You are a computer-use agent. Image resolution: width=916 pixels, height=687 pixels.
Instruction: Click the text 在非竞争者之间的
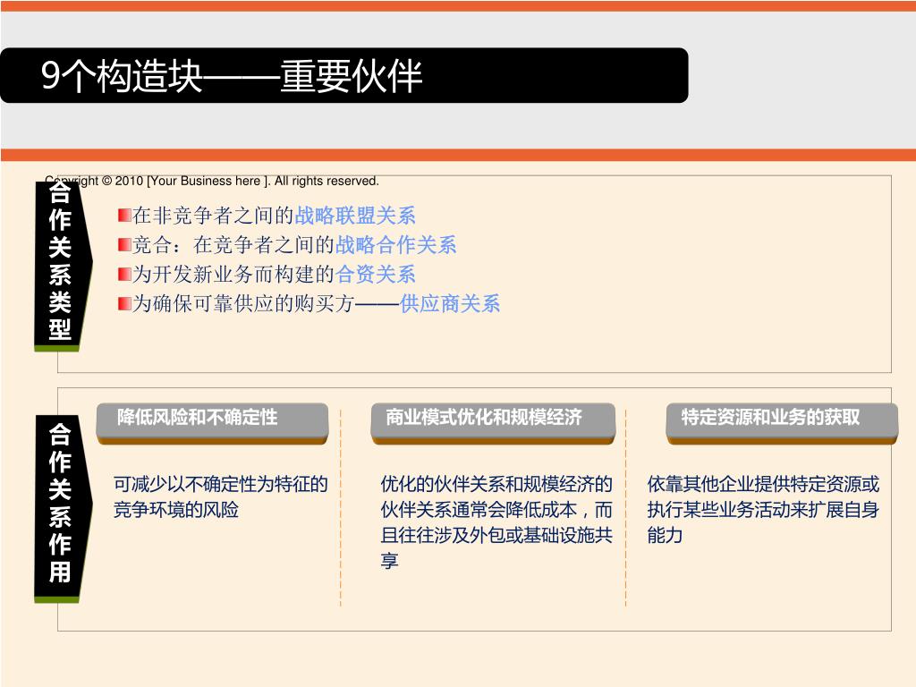(213, 216)
